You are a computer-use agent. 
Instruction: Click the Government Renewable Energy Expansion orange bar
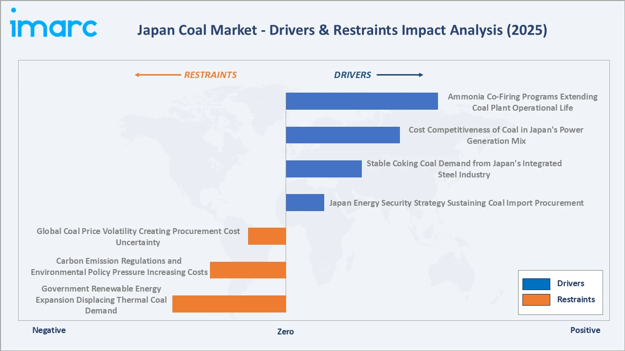pos(229,304)
